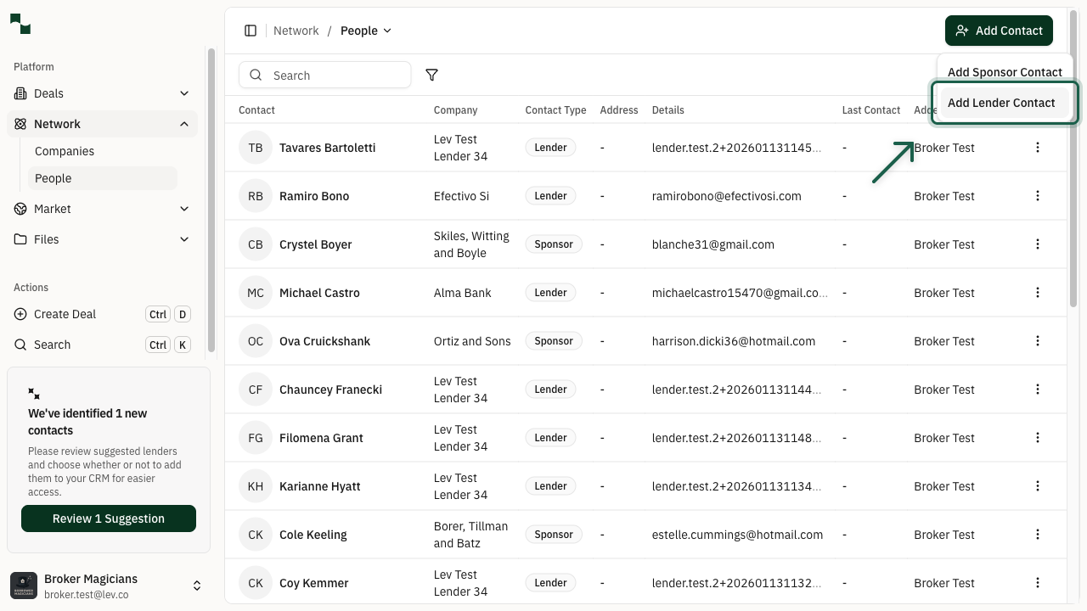Click the Lev logo in the top corner

pyautogui.click(x=20, y=23)
